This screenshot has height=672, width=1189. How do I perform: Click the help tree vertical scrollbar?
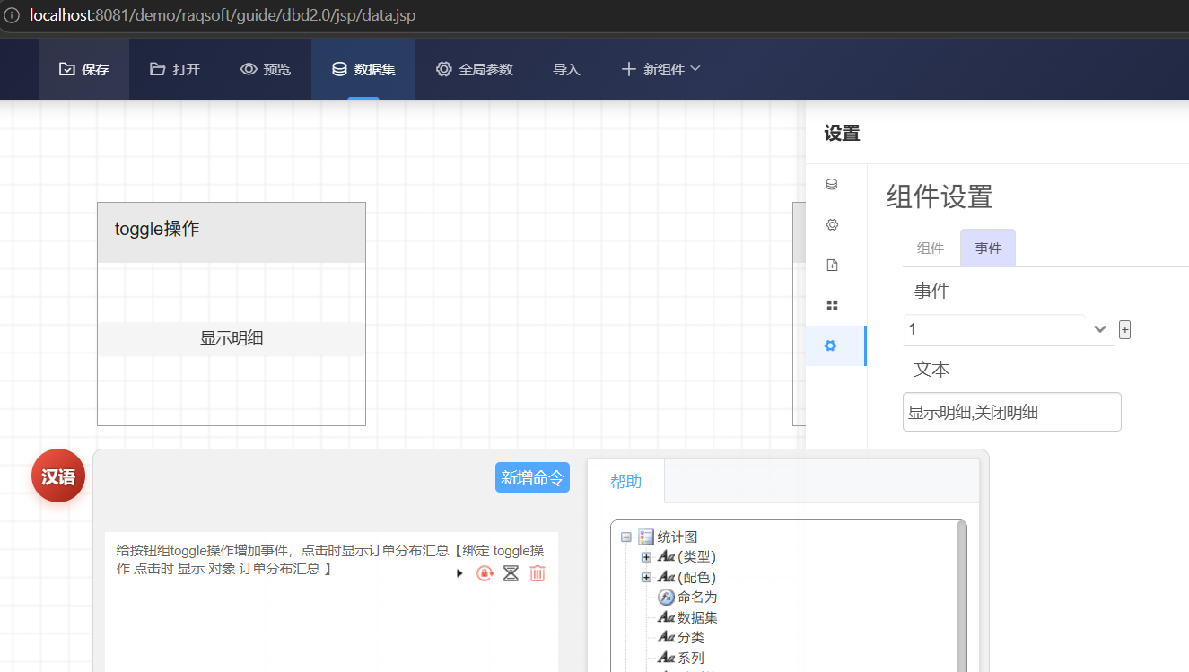[962, 596]
